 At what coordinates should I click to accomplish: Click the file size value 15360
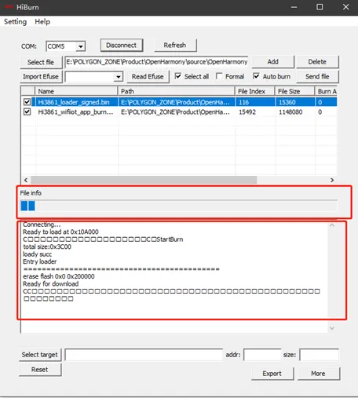point(287,102)
